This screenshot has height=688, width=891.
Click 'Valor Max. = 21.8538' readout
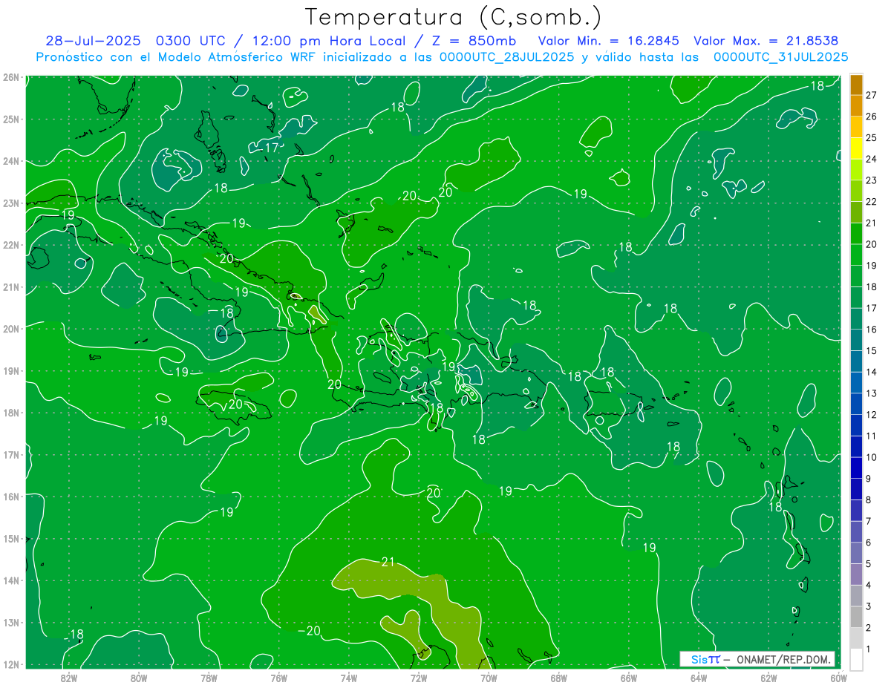pyautogui.click(x=766, y=41)
